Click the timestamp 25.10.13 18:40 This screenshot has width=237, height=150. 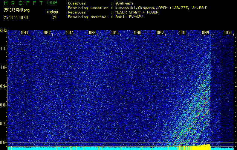click(x=16, y=18)
